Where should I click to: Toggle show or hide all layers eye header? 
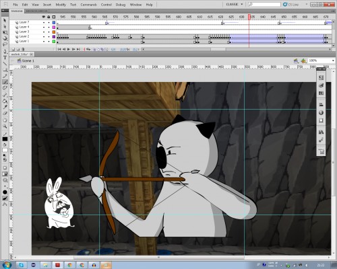coord(44,17)
